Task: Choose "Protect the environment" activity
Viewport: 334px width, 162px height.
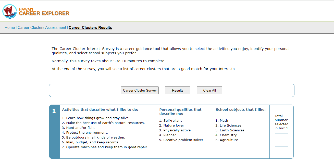Action: [87, 132]
